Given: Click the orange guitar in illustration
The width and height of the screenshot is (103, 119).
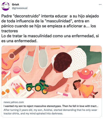Looking at the screenshot, I should click(x=11, y=57).
